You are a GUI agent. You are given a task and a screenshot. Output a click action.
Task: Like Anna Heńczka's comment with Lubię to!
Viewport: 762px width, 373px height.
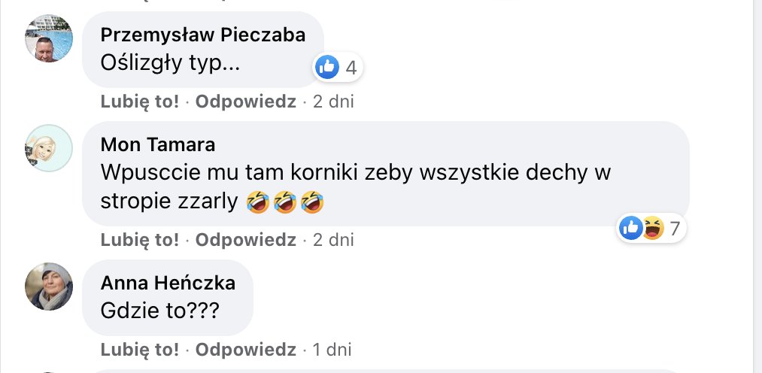(140, 350)
